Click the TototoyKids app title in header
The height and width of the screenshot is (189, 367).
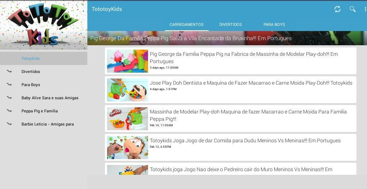pos(107,9)
